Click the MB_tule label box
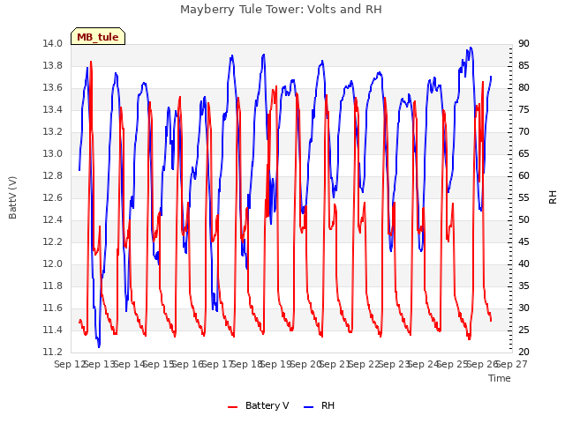The image size is (565, 423). click(98, 36)
